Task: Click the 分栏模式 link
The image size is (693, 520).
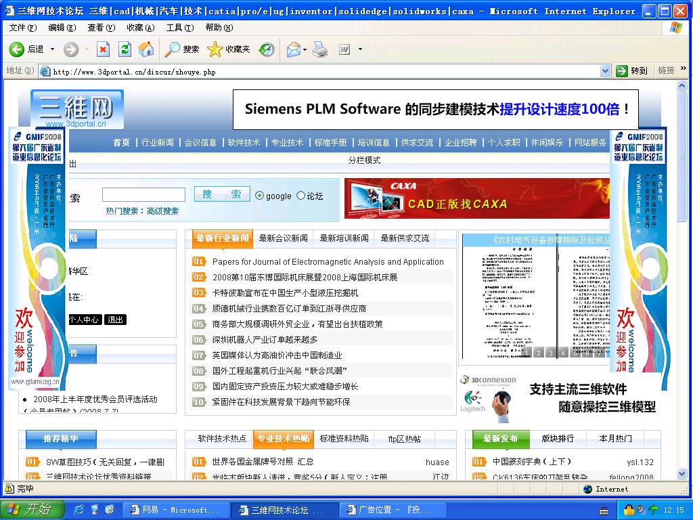Action: [x=364, y=160]
